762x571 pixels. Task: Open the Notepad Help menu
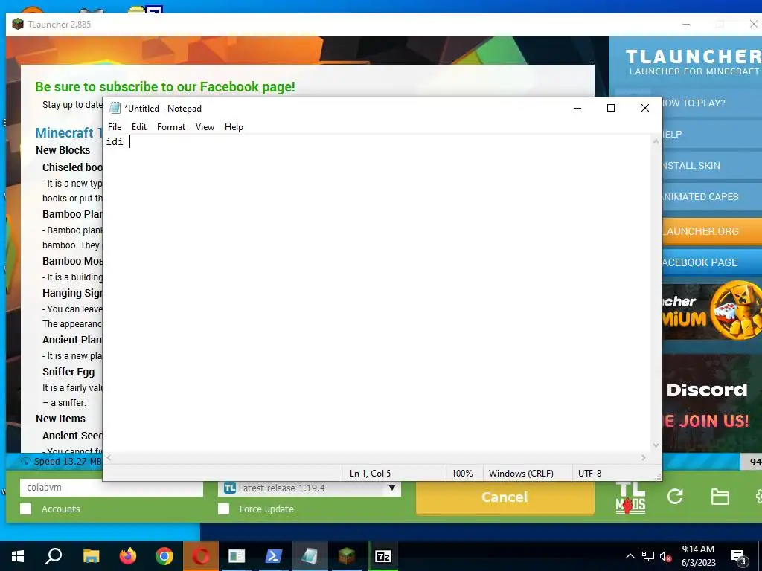pyautogui.click(x=234, y=126)
